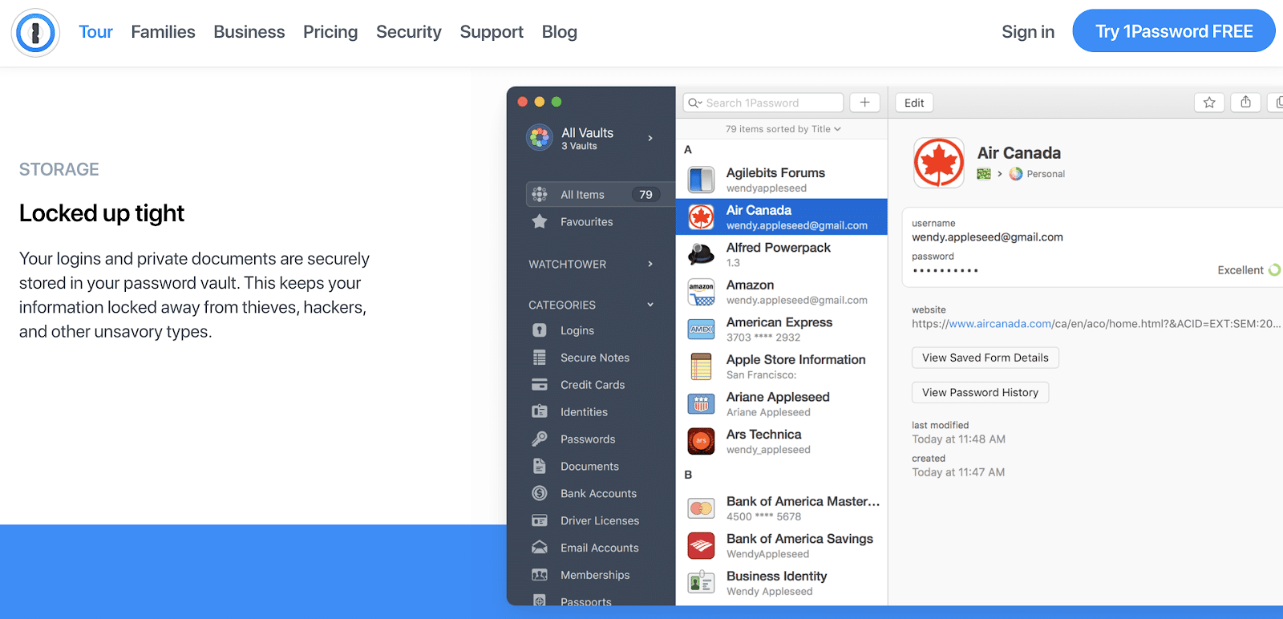Screen dimensions: 1283x619
Task: Select the Amazon item icon
Action: click(x=702, y=292)
